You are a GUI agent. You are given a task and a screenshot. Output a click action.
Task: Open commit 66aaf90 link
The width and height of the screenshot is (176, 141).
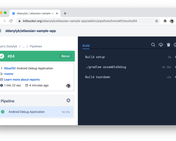pos(10,68)
